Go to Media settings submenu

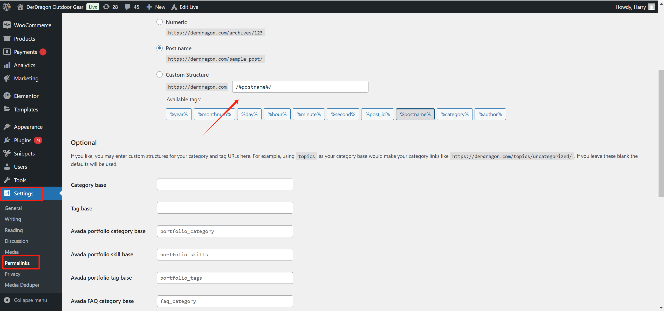click(12, 252)
